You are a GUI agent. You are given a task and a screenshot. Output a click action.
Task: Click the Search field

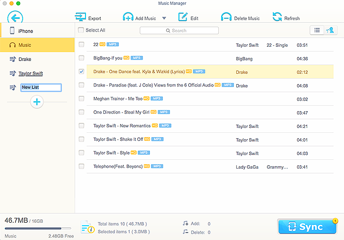[x=179, y=30]
